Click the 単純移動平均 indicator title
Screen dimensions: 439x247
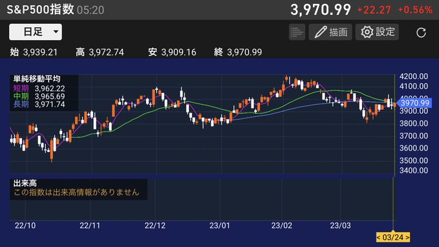[x=37, y=80]
